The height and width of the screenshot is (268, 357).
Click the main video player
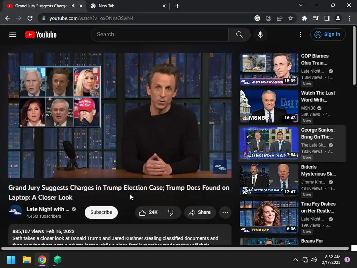click(120, 116)
